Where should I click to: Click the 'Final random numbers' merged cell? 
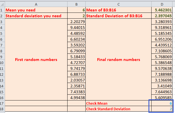[118, 60]
